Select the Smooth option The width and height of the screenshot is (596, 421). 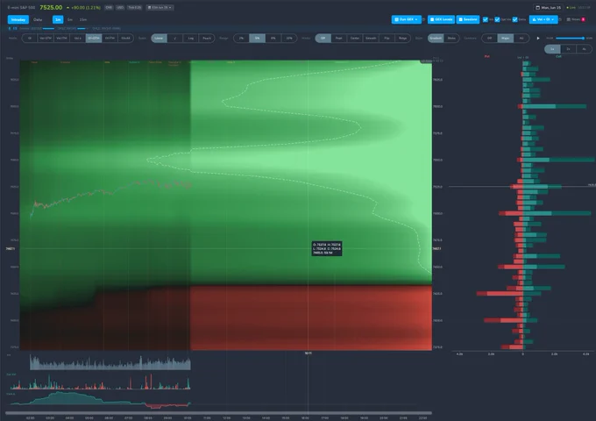click(x=371, y=38)
